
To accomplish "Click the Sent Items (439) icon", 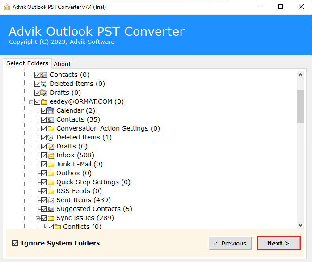I will 51,200.
